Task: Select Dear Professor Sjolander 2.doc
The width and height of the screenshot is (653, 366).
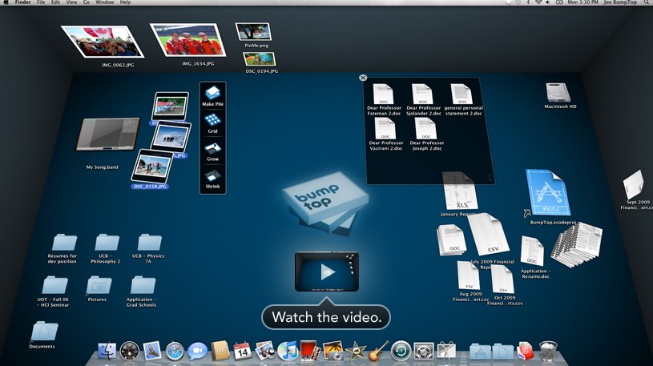Action: 423,99
